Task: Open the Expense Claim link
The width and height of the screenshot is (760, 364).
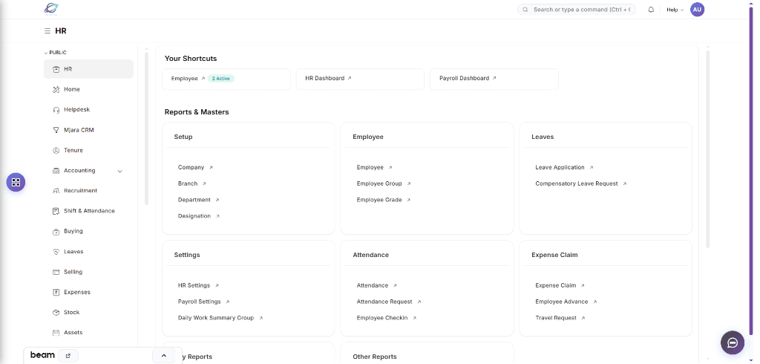Action: pos(556,286)
